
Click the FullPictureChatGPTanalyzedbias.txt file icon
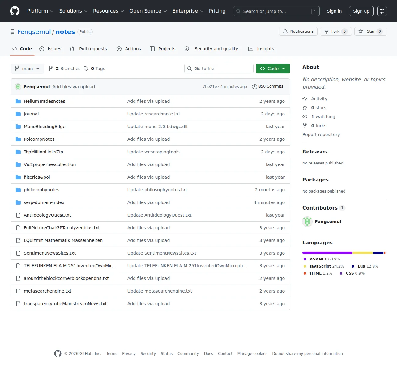18,228
